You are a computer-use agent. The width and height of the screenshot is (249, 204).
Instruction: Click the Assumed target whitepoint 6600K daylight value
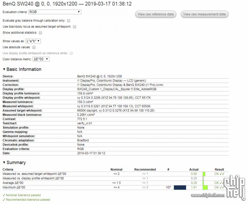click(x=116, y=111)
